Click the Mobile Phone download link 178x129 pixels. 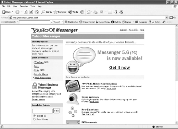[41, 74]
